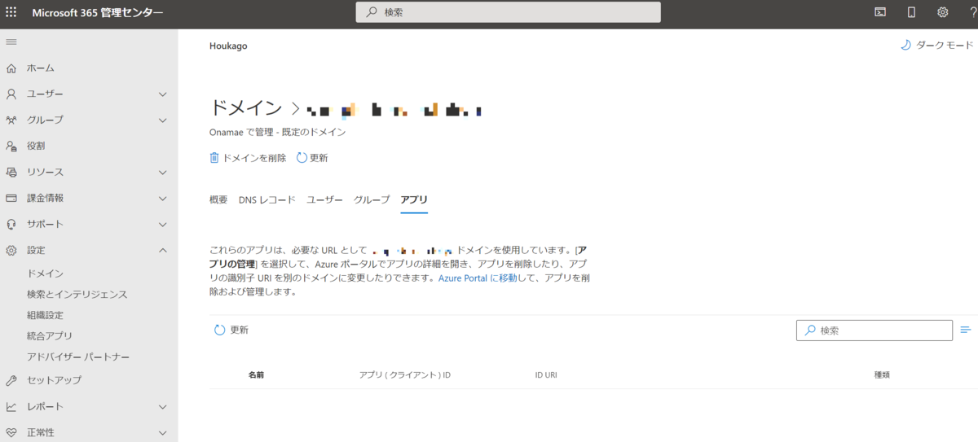This screenshot has height=442, width=978.
Task: Click the Health heart icon in sidebar
Action: tap(11, 433)
